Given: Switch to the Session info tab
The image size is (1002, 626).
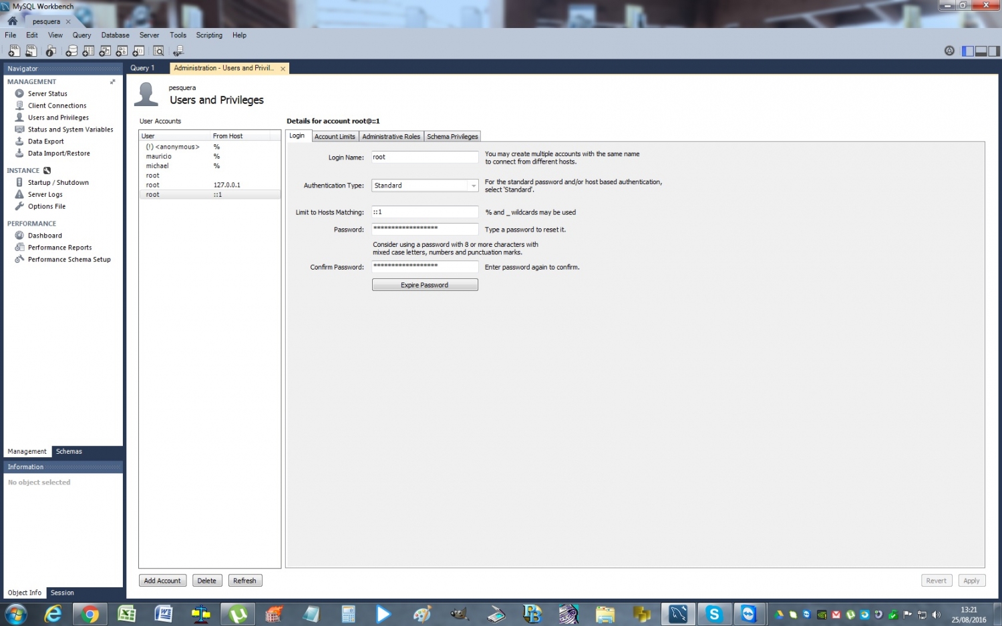Looking at the screenshot, I should point(62,593).
